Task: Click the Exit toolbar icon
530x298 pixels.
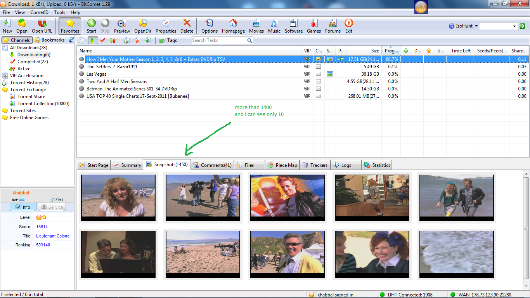Action: click(349, 26)
